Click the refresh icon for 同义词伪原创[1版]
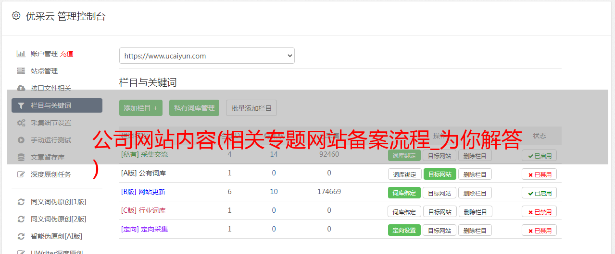 [21, 202]
